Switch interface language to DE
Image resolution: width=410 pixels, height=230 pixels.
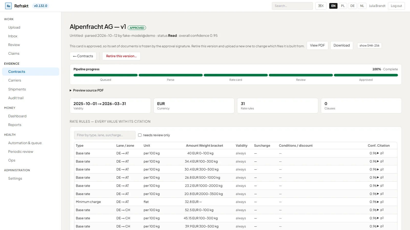[x=353, y=6]
